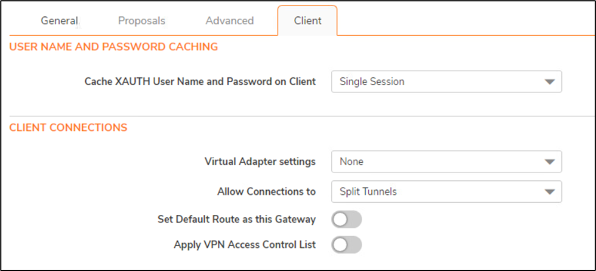Open the Proposals tab
The height and width of the screenshot is (271, 596).
[x=142, y=21]
